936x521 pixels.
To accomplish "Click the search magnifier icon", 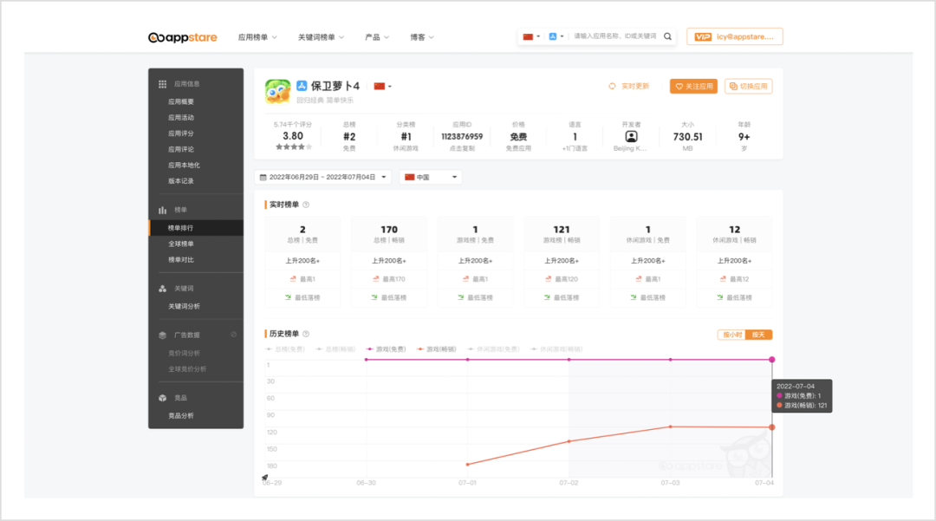I will [x=667, y=36].
